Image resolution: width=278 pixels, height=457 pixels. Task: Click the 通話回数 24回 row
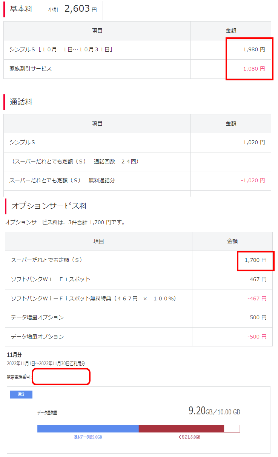[75, 162]
